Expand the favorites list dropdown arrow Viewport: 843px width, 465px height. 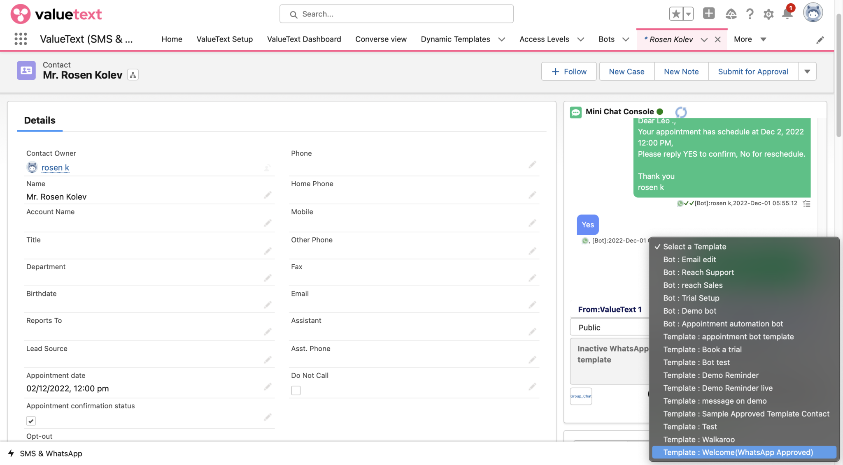pos(688,14)
